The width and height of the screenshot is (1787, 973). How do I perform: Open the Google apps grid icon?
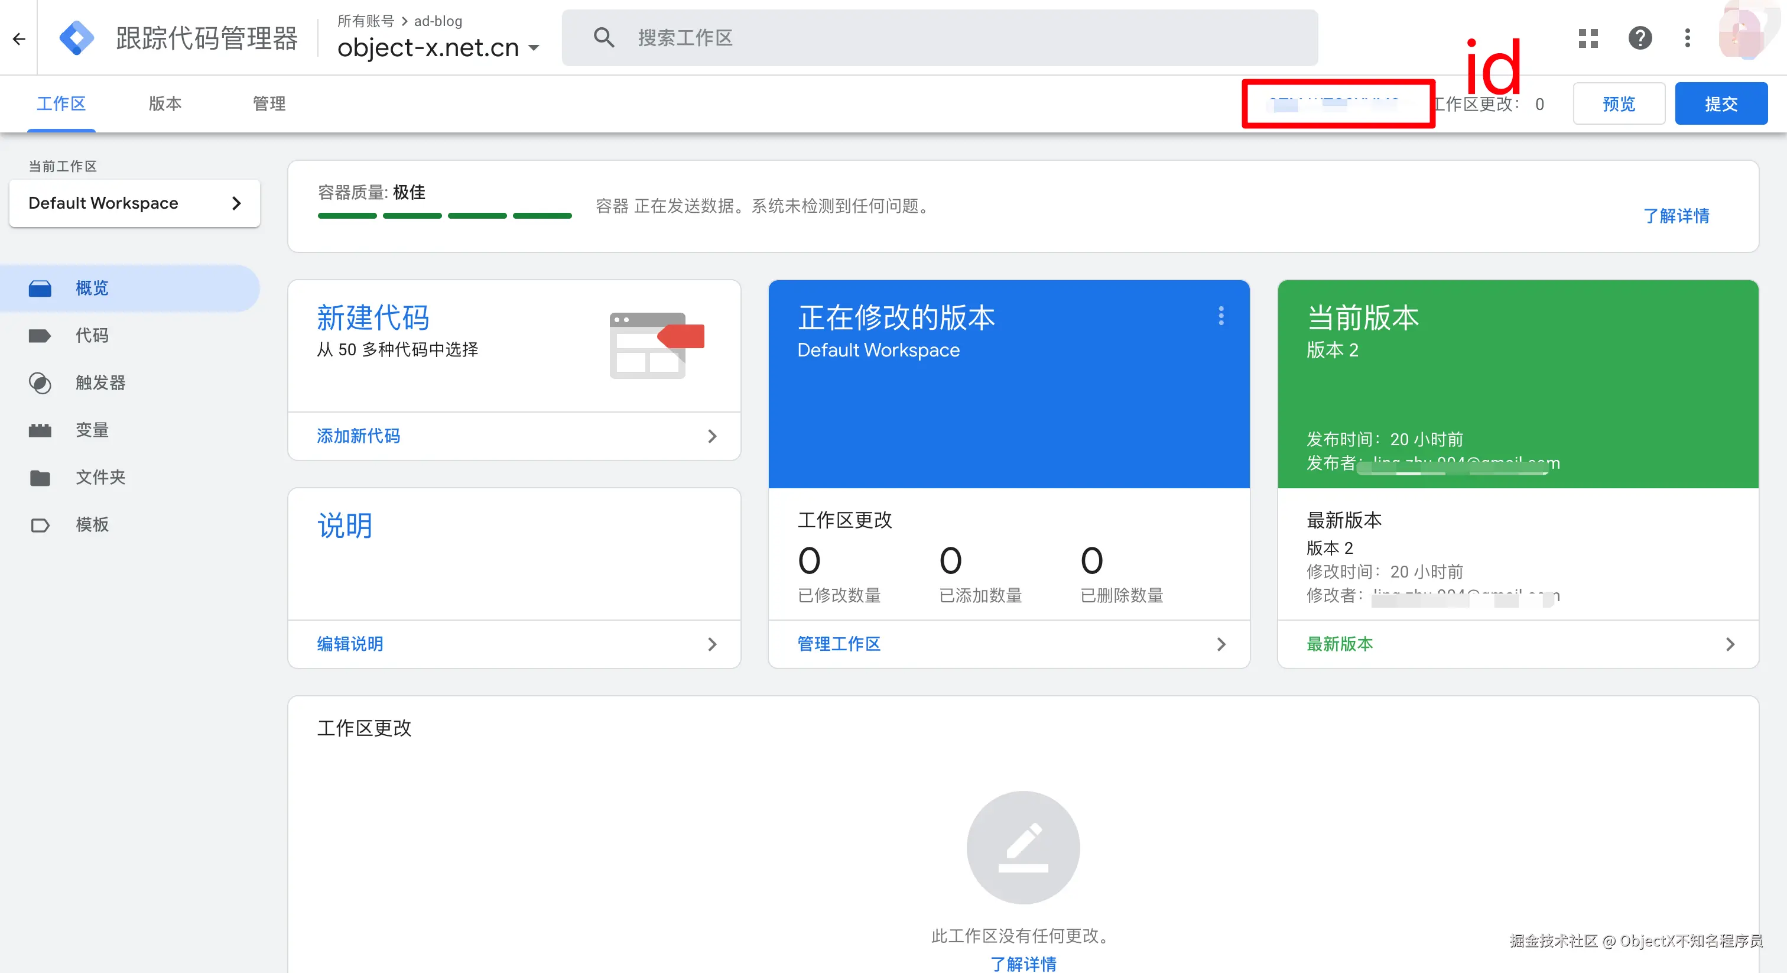1588,38
